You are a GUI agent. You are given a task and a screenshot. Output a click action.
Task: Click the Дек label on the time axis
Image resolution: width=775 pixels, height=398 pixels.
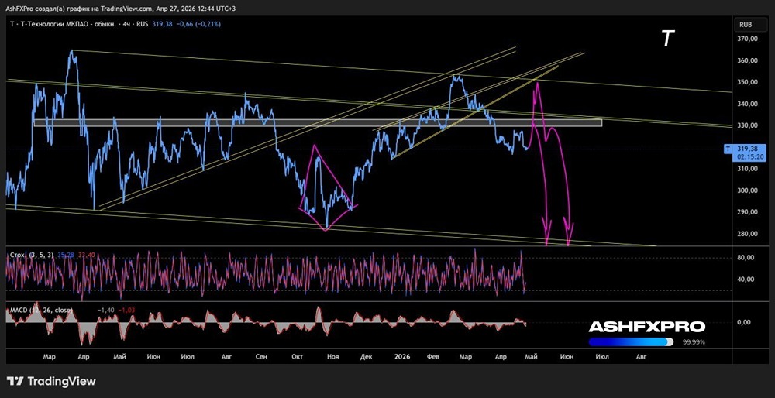point(366,355)
